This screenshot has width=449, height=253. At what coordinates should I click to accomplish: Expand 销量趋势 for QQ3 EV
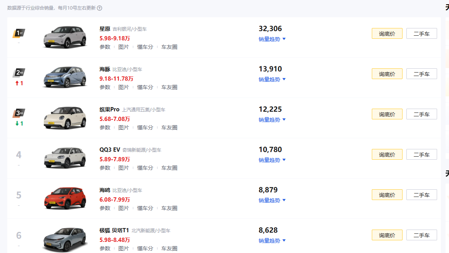272,160
